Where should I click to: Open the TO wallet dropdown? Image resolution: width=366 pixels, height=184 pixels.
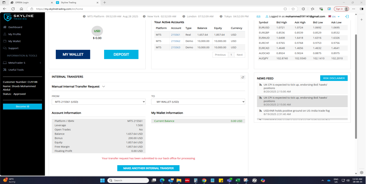click(198, 102)
